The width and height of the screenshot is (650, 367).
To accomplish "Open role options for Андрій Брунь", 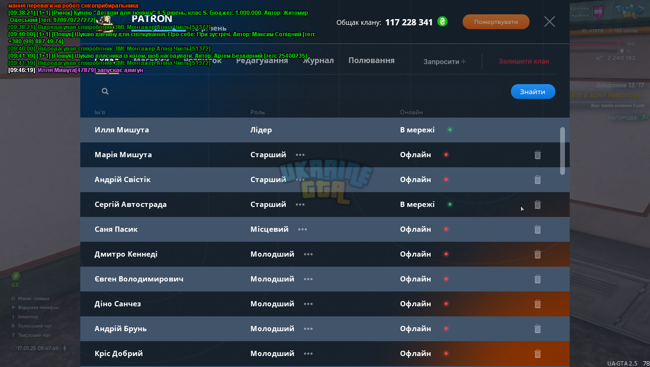I will click(308, 329).
